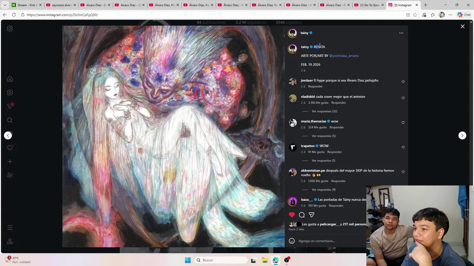Open the Windows Start button
Image resolution: width=474 pixels, height=266 pixels.
coord(188,260)
